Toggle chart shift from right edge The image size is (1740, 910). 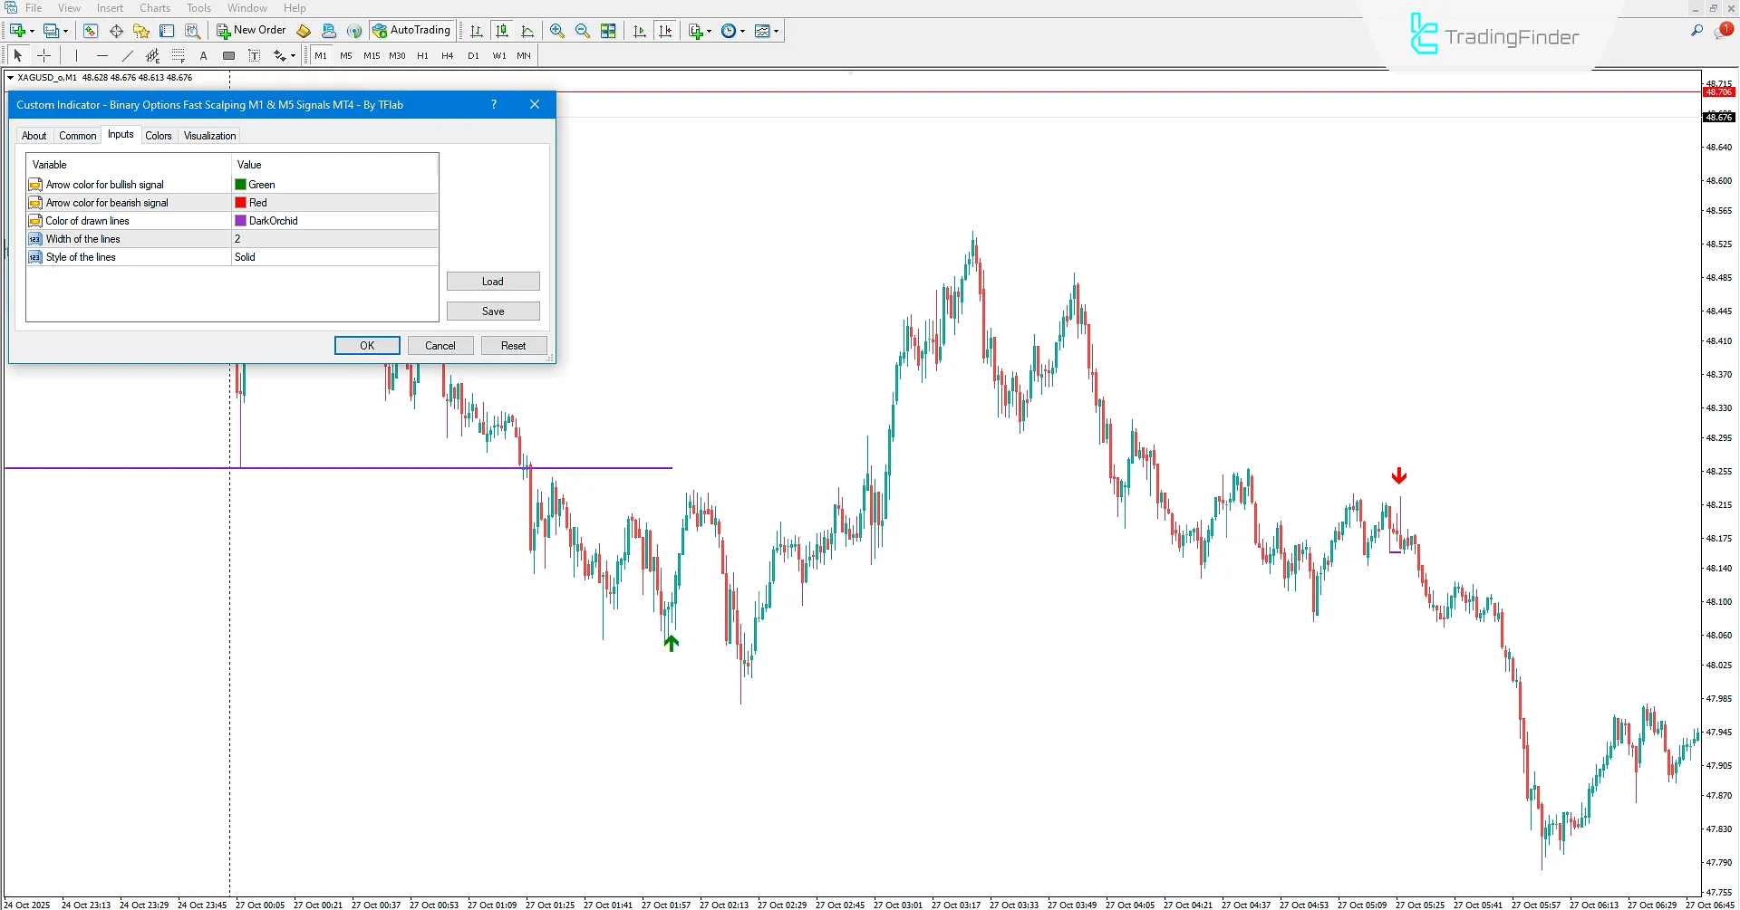666,30
